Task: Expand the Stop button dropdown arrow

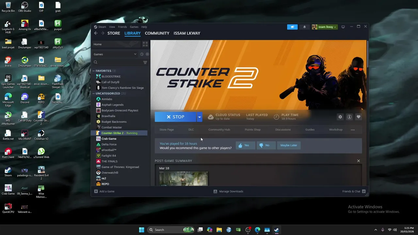Action: tap(199, 117)
